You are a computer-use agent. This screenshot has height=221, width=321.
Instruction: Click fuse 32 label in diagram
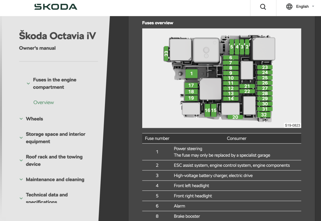[264, 115]
